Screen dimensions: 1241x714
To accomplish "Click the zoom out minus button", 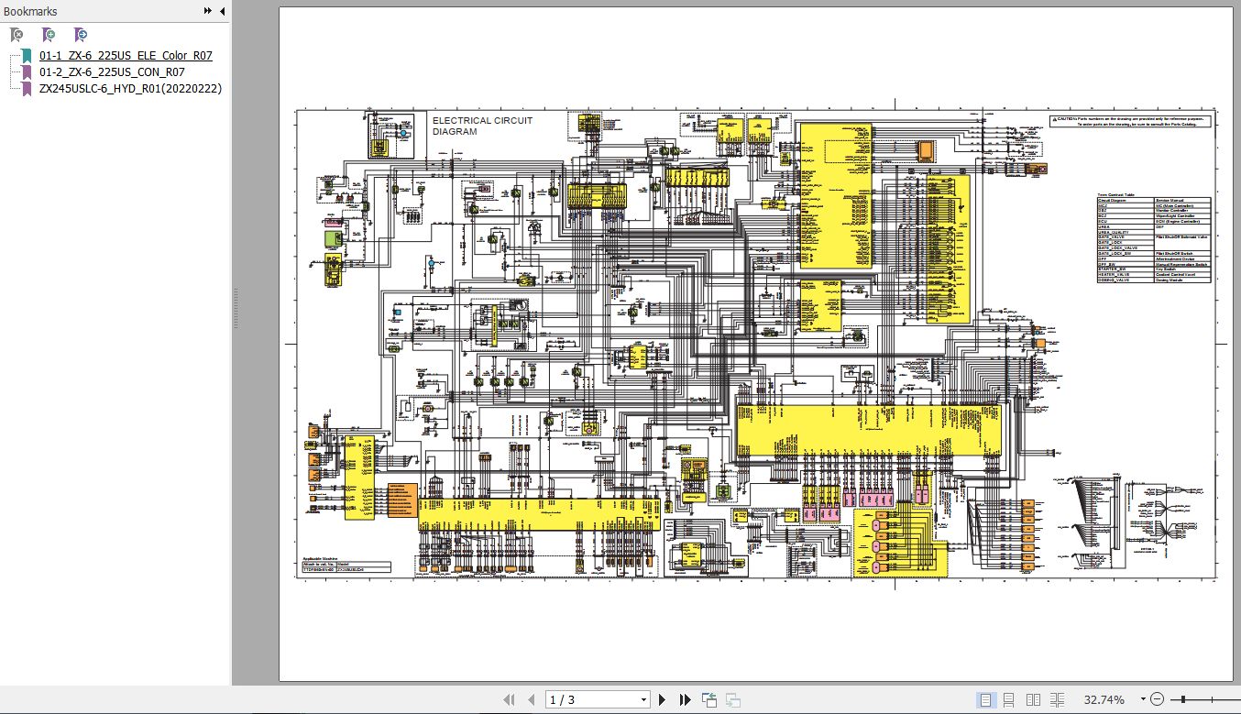I will (x=1158, y=699).
